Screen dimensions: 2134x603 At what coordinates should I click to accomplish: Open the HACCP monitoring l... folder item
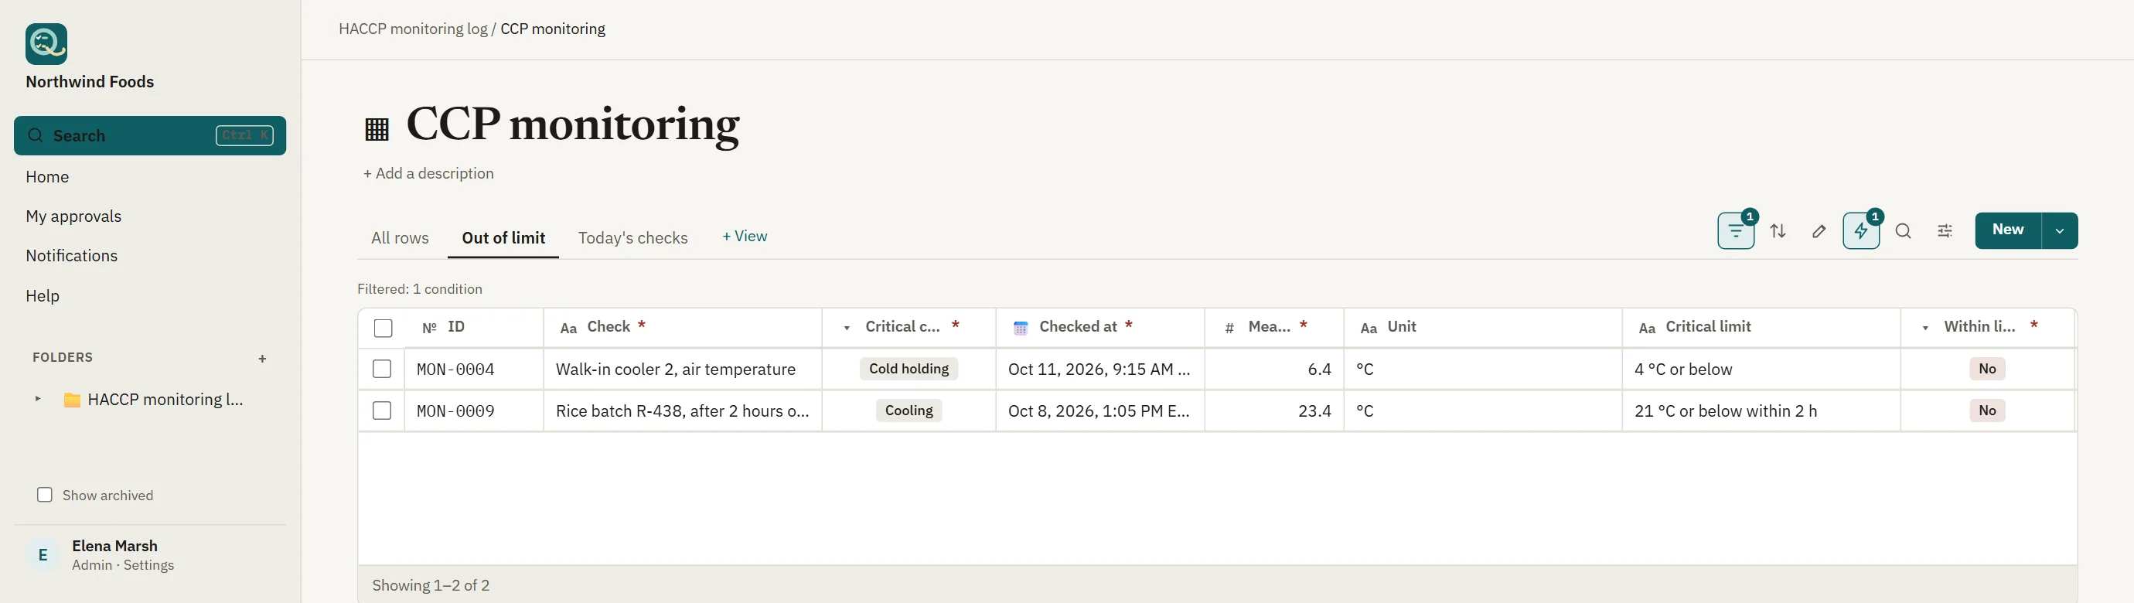[165, 400]
